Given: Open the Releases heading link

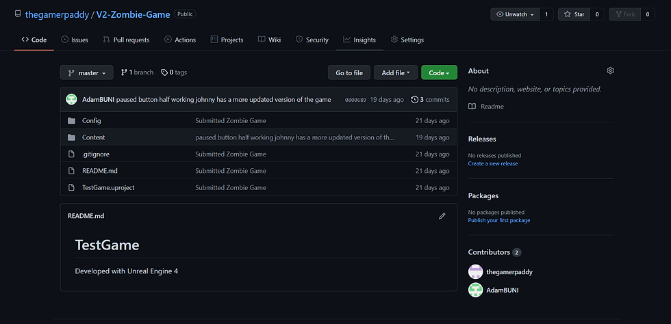Looking at the screenshot, I should click(482, 139).
